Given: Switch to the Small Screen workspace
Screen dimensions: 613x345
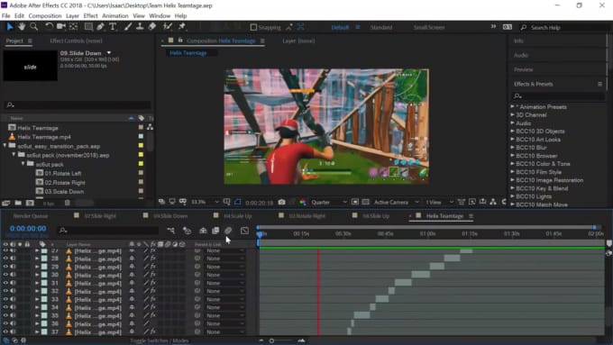Looking at the screenshot, I should tap(429, 27).
